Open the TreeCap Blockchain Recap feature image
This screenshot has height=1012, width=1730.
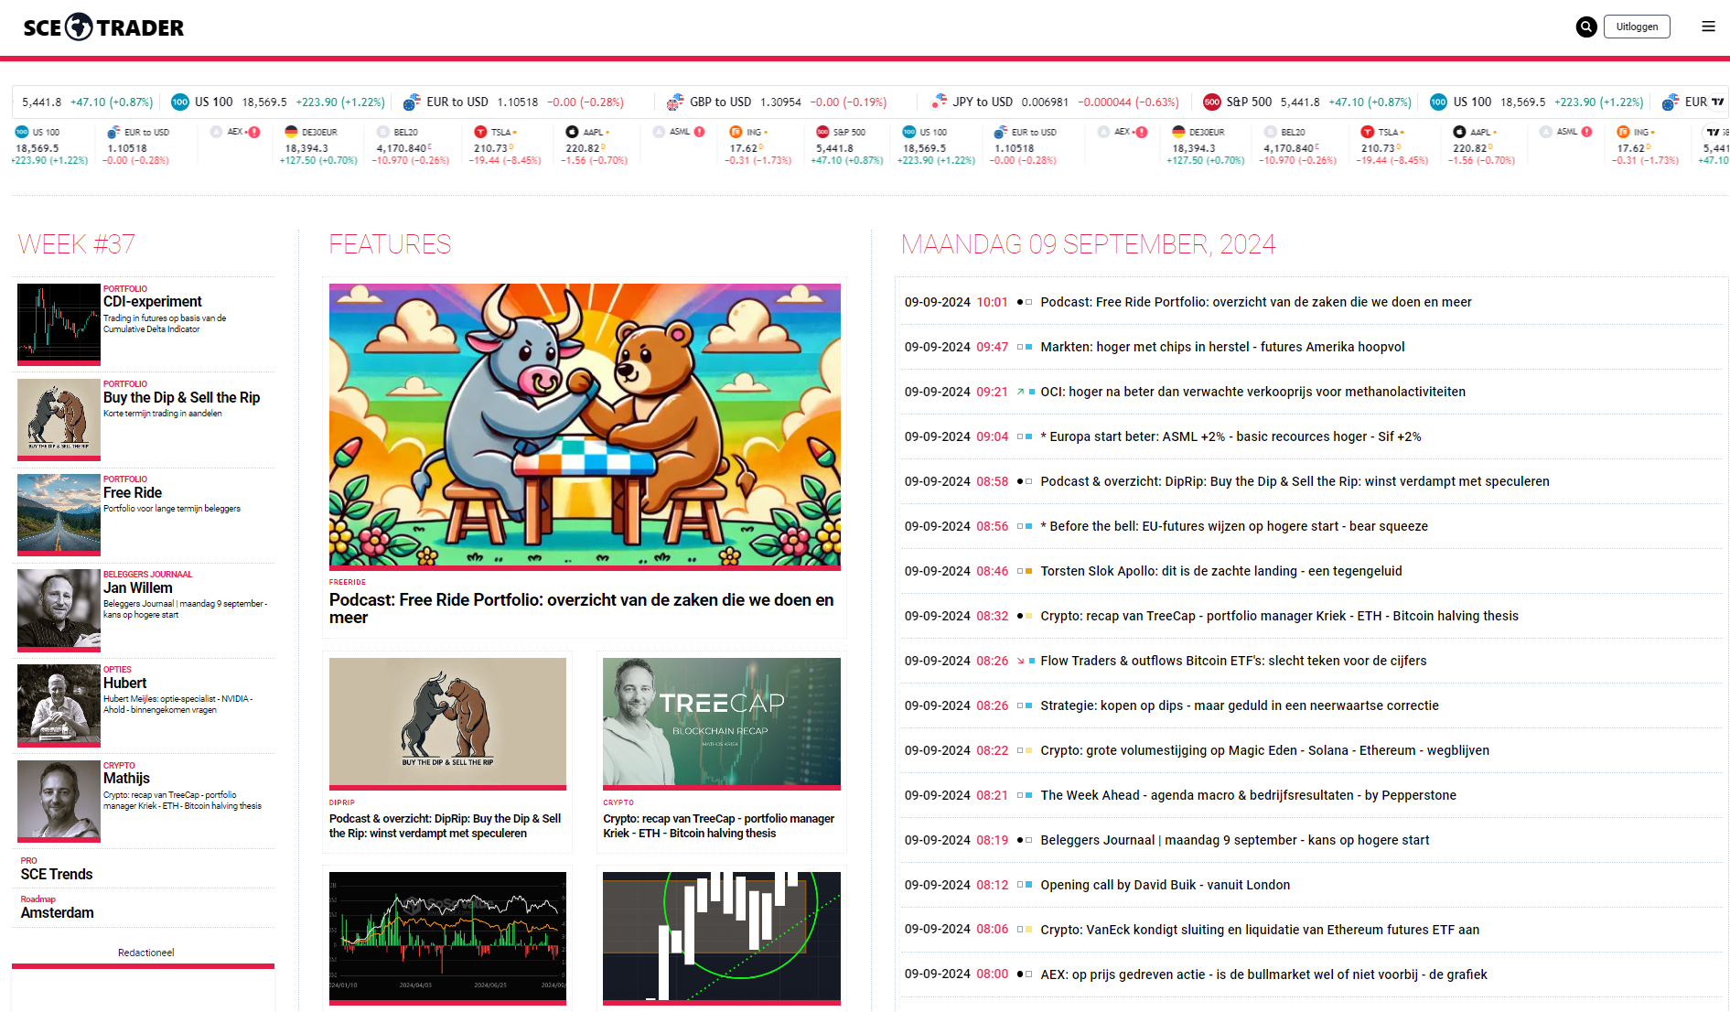click(x=722, y=722)
